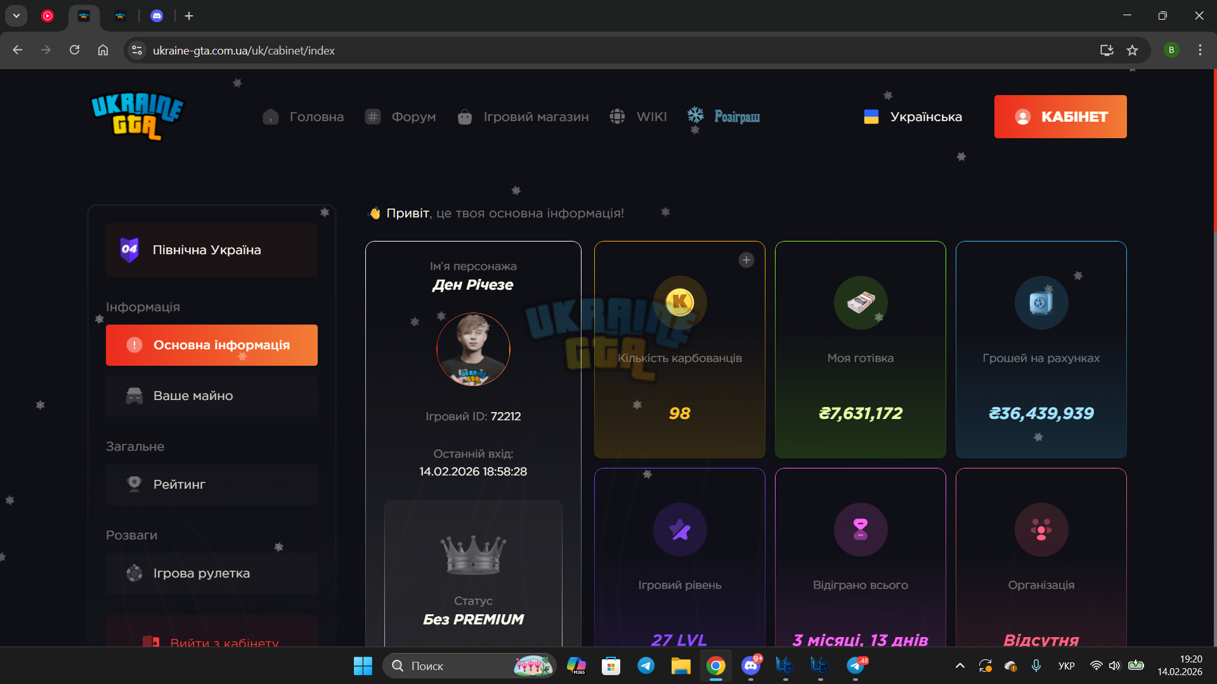Click the taskbar Поиск search box
This screenshot has height=684, width=1217.
point(469,666)
